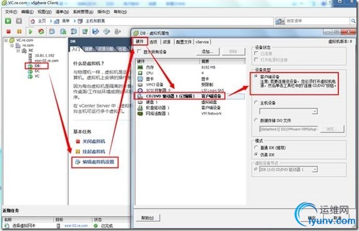Toggle the 显示所有设备 checkbox
Screen dimensions: 359x231
139,51
